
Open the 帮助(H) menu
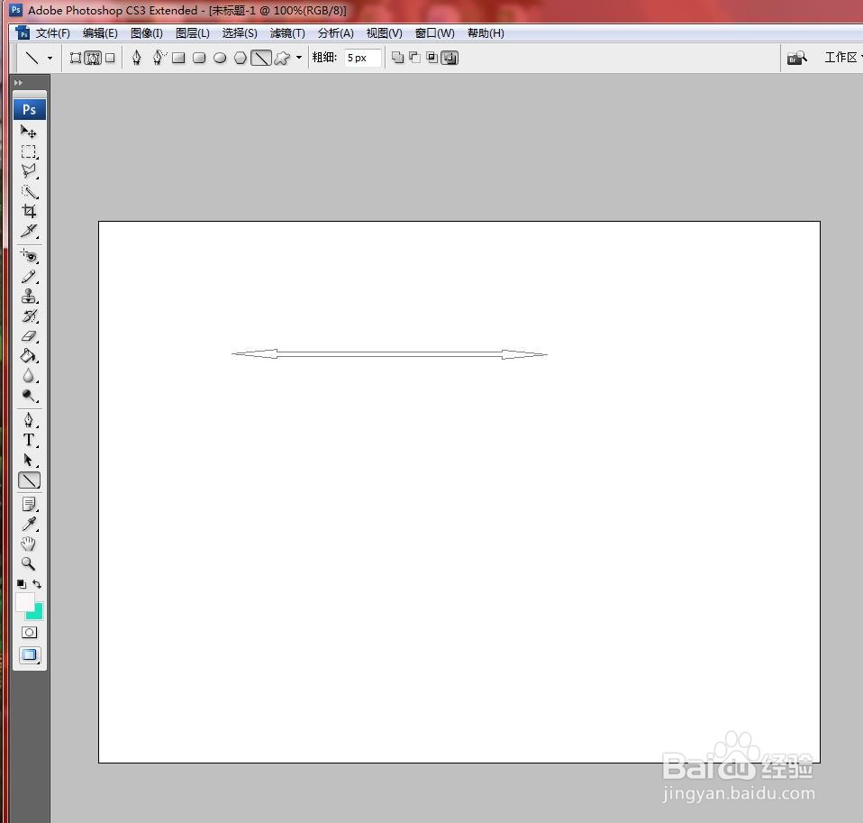(486, 33)
